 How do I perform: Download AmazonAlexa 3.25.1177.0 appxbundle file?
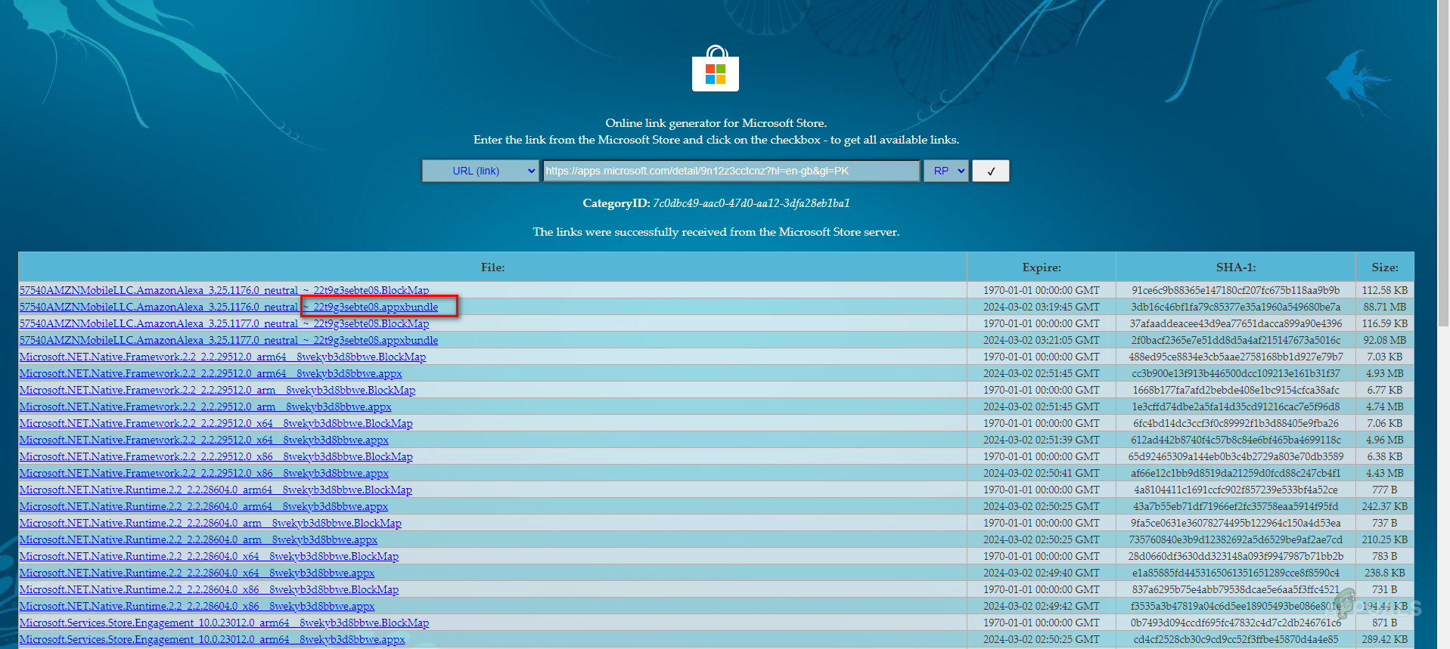[228, 340]
